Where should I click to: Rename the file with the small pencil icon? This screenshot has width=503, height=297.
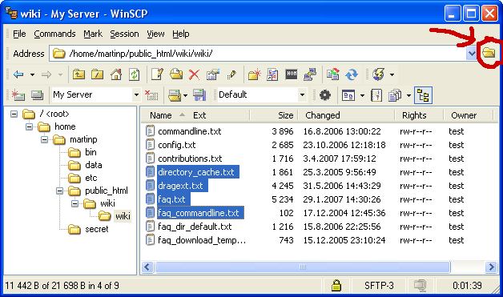point(231,74)
